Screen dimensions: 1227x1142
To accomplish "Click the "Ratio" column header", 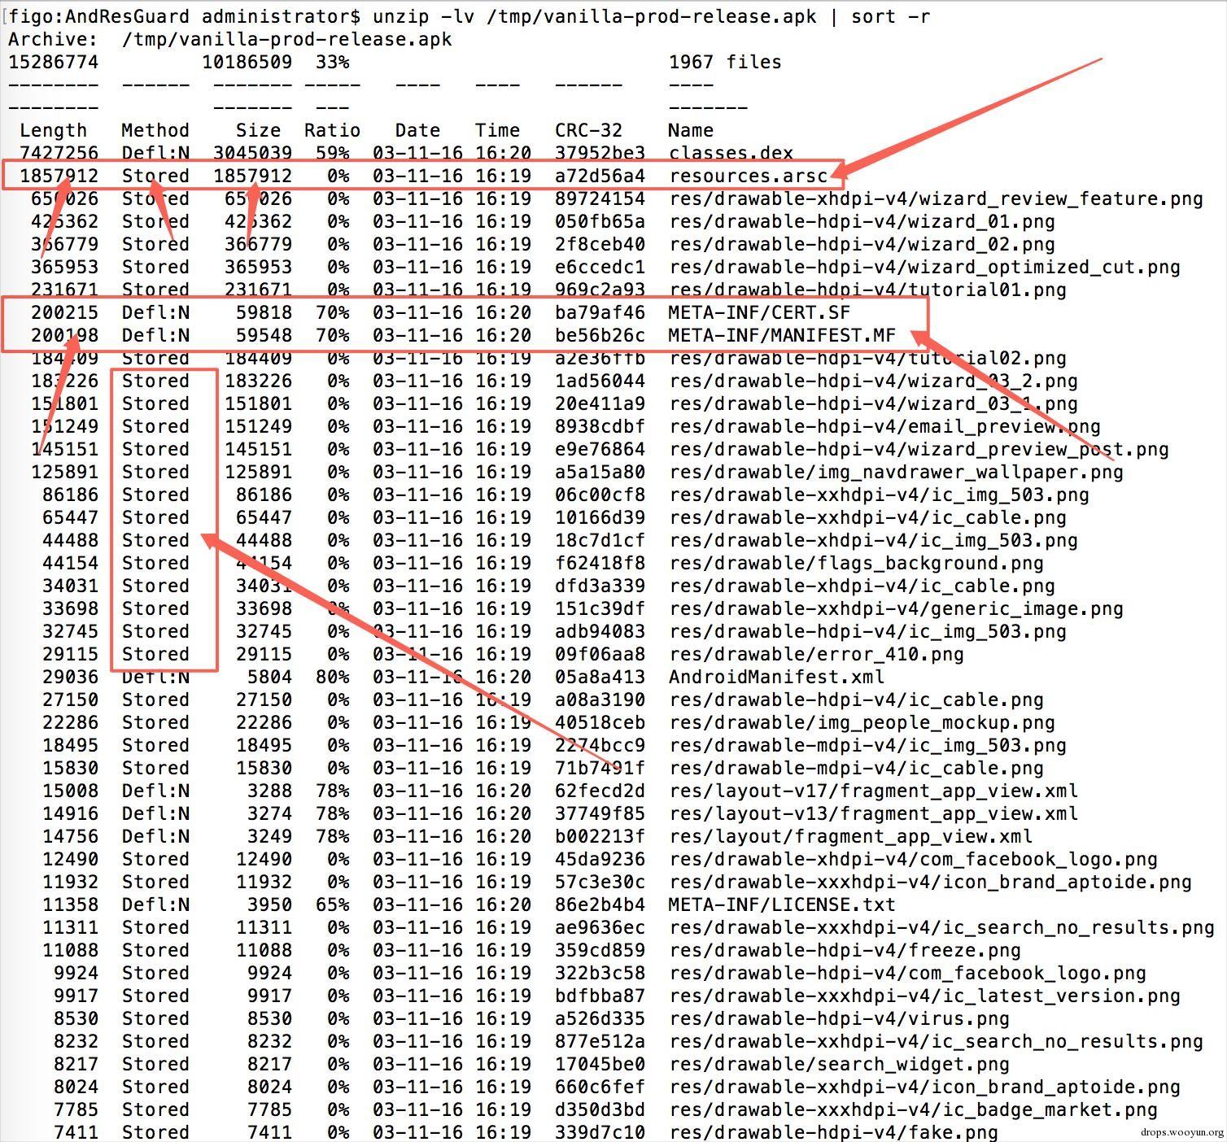I will pyautogui.click(x=332, y=130).
